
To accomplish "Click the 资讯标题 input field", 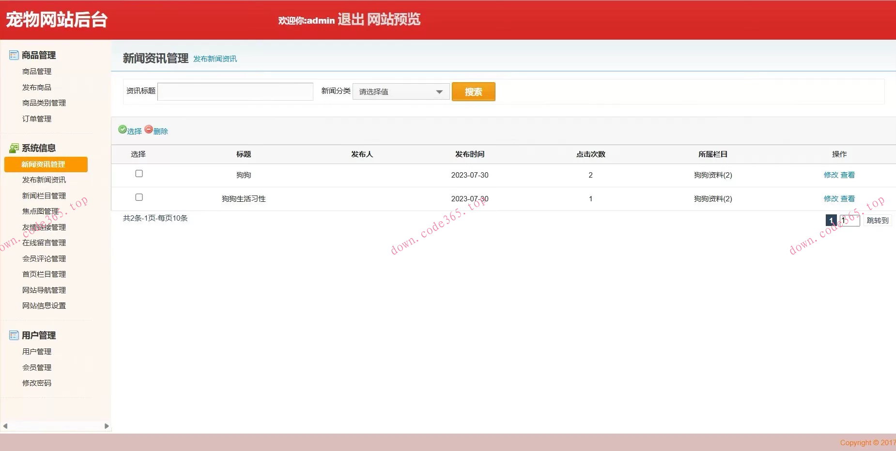I will point(235,91).
